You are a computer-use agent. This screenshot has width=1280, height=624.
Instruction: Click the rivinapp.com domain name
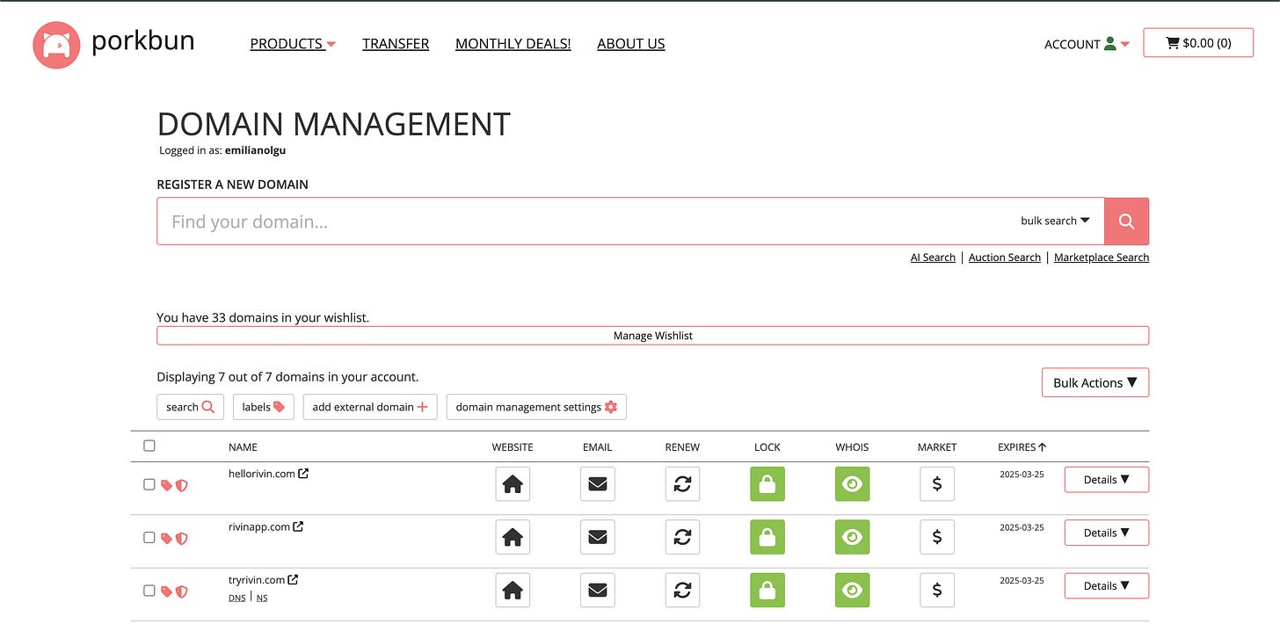click(x=259, y=526)
